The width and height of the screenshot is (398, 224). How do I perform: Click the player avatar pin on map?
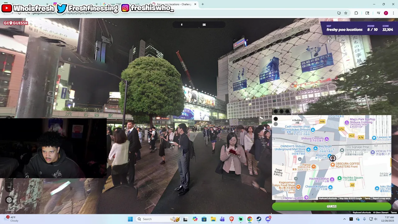coord(333,158)
